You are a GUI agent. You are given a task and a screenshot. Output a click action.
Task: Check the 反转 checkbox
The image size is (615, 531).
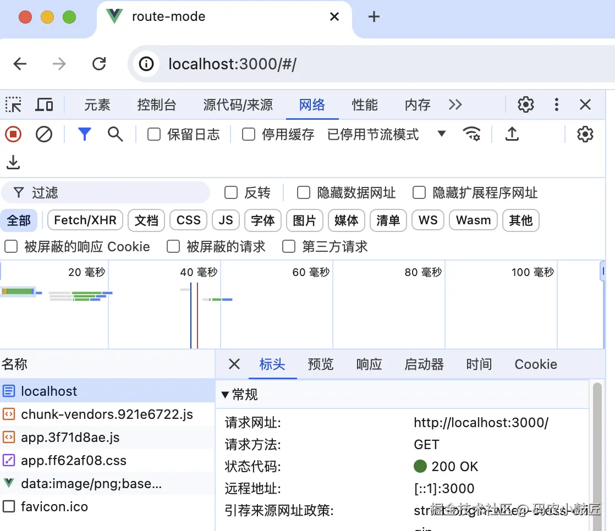pos(231,193)
